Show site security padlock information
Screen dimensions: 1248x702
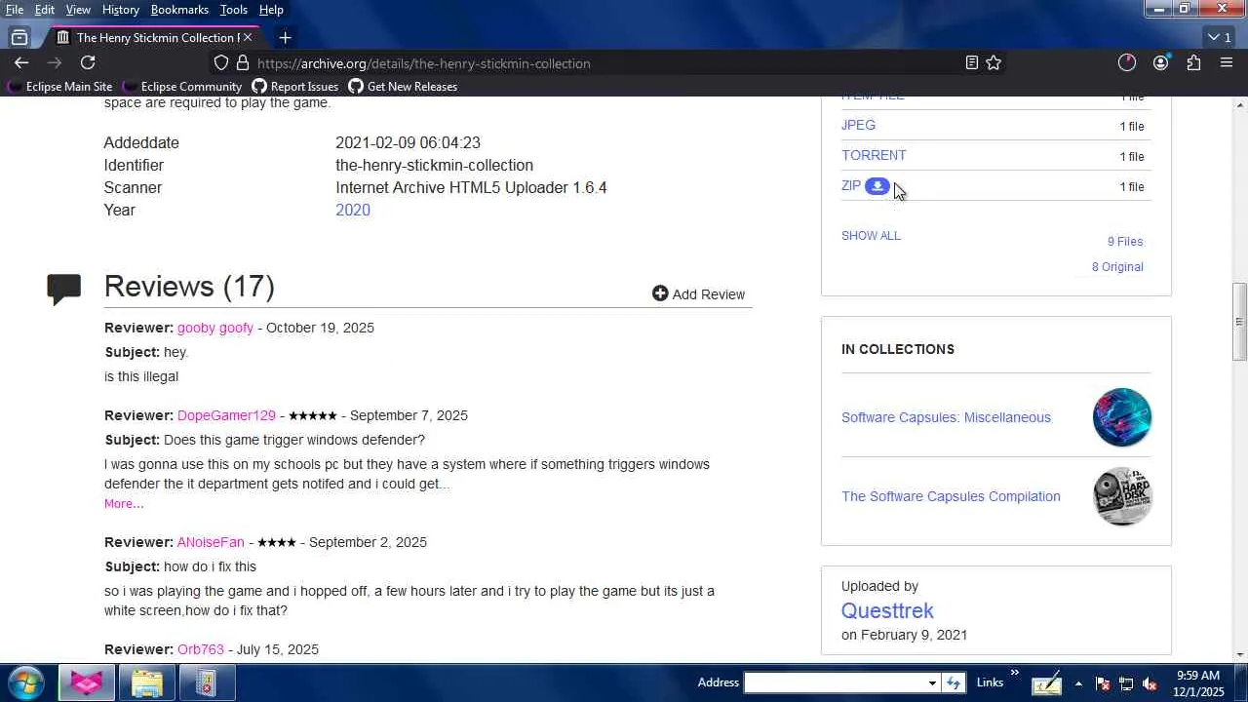click(243, 63)
